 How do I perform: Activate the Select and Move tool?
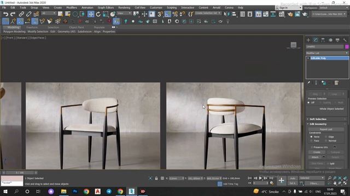(x=91, y=14)
